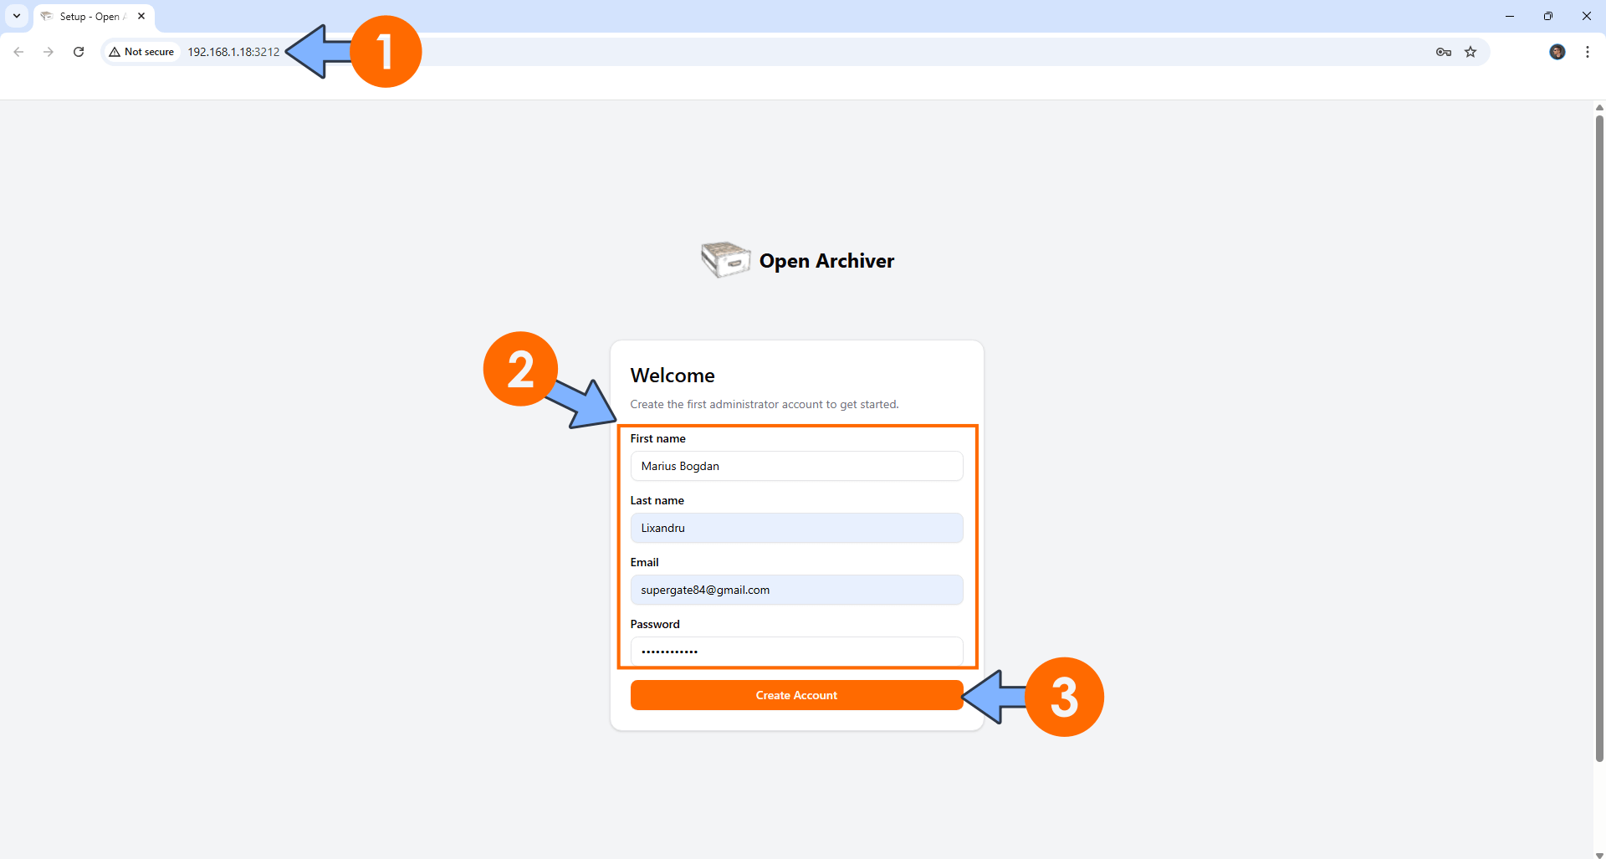Open the saved passwords key icon
Viewport: 1606px width, 859px height.
click(x=1443, y=52)
